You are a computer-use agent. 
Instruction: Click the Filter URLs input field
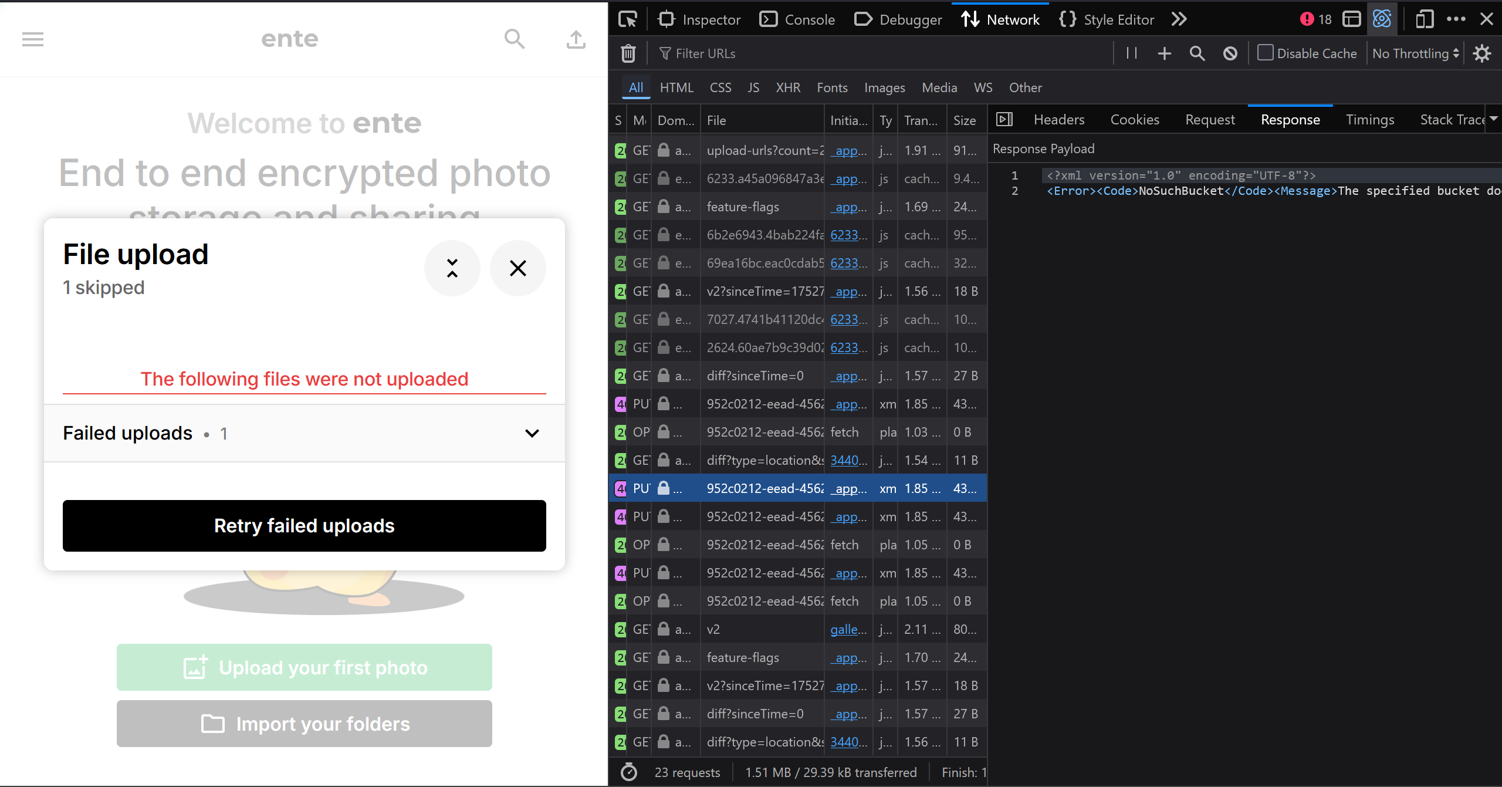(x=880, y=53)
